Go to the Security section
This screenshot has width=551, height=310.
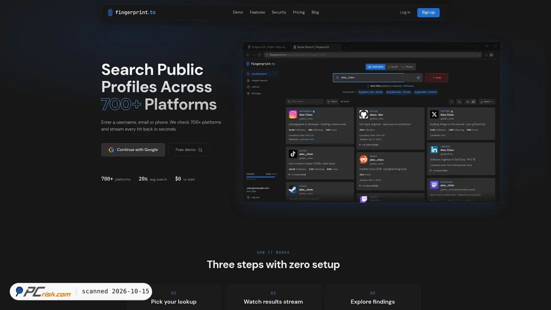279,13
